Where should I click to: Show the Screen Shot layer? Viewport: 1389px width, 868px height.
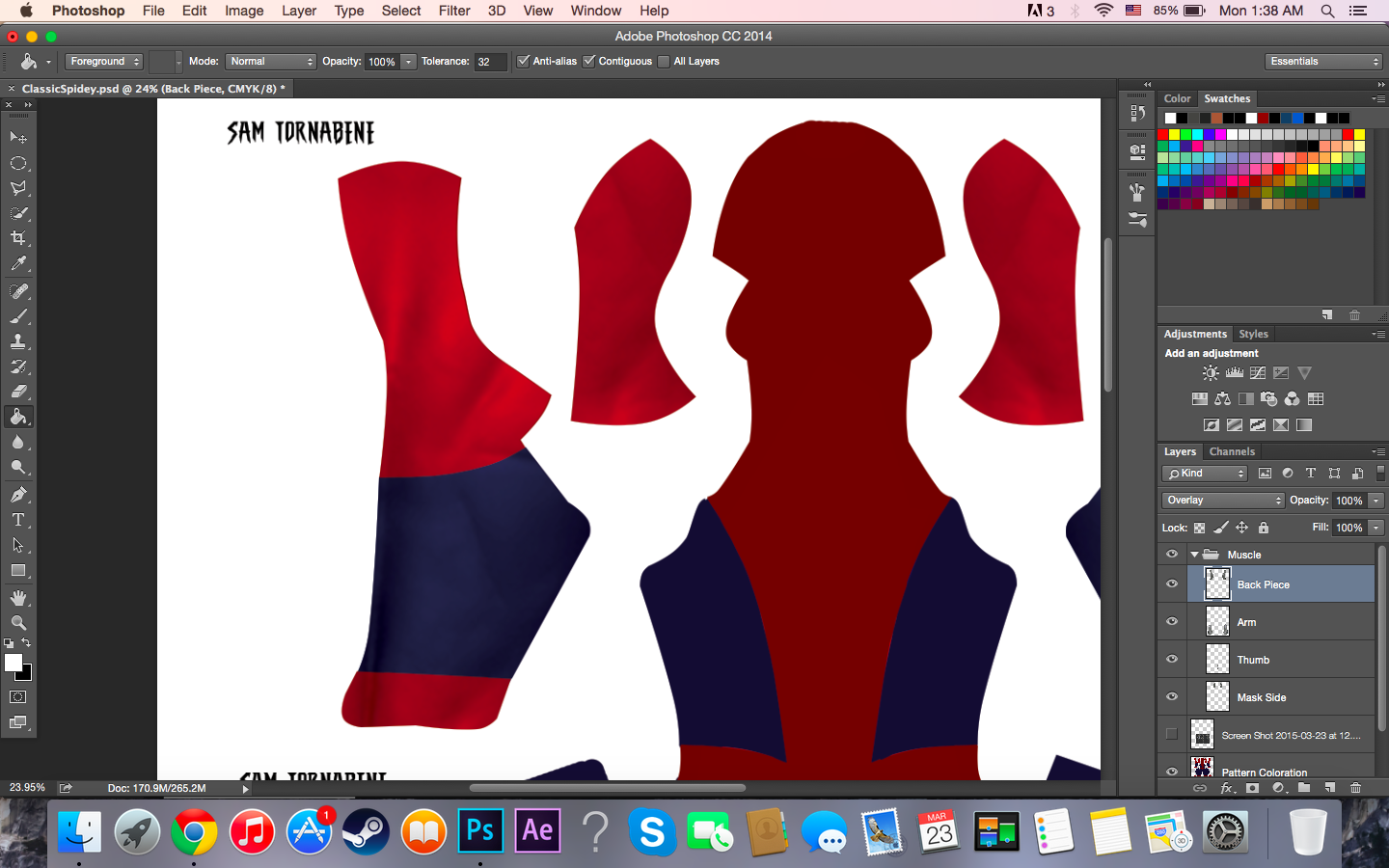pos(1172,734)
